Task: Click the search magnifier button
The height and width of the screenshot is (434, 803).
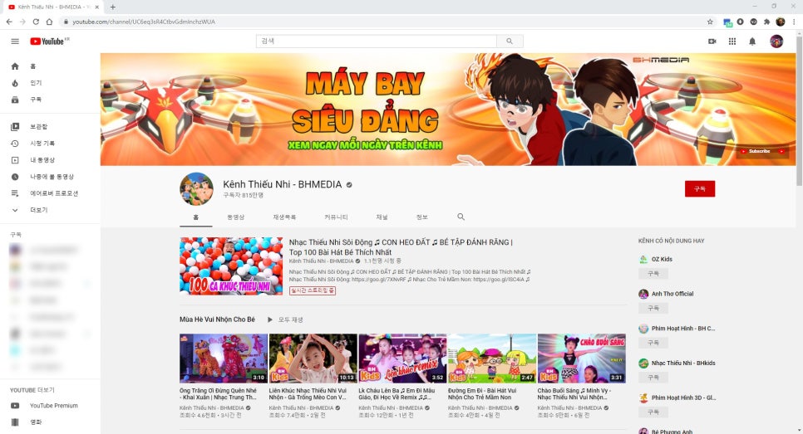Action: [510, 41]
